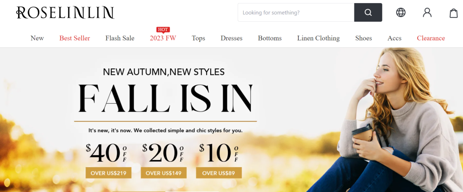The width and height of the screenshot is (463, 192).
Task: Open the shopping bag cart
Action: 454,13
